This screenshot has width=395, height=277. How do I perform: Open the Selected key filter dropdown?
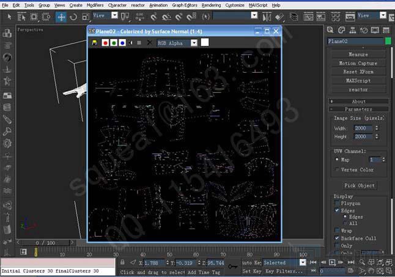(x=303, y=262)
